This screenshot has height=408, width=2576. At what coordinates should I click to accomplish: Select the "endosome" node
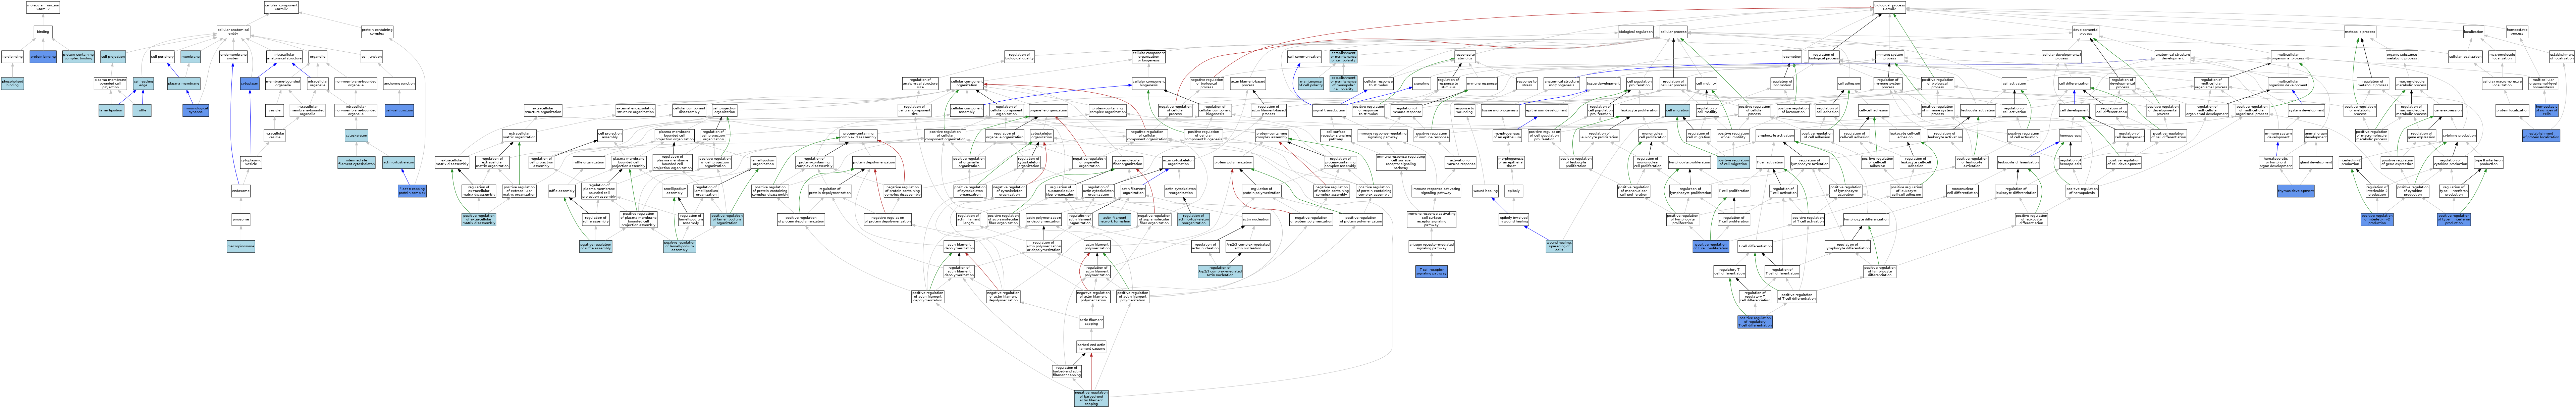point(241,191)
